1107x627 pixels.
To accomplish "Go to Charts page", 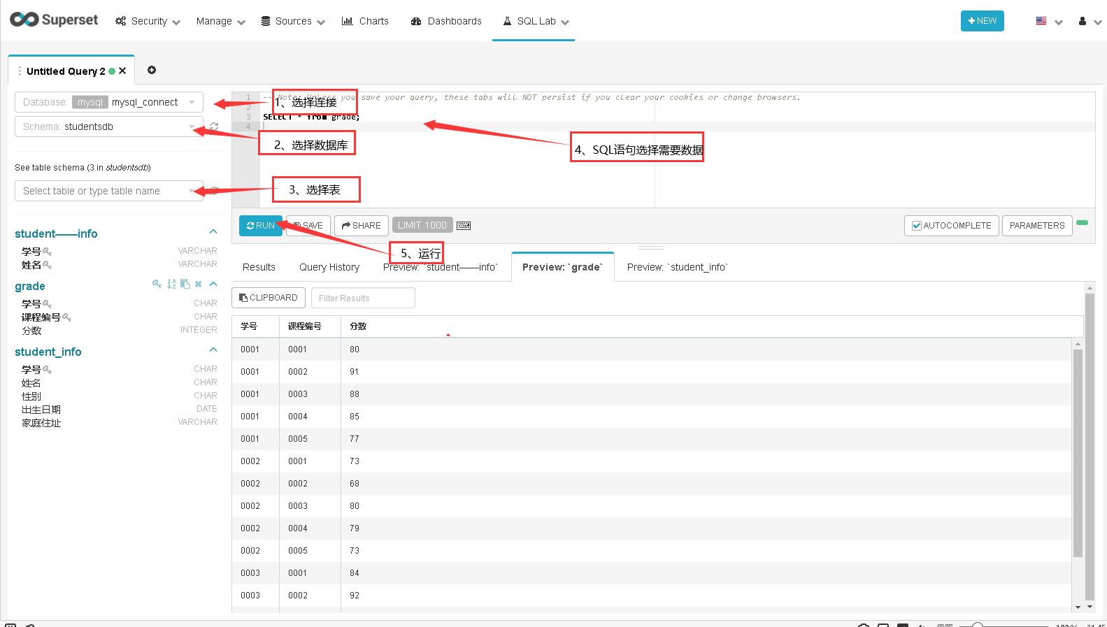I will (x=365, y=21).
